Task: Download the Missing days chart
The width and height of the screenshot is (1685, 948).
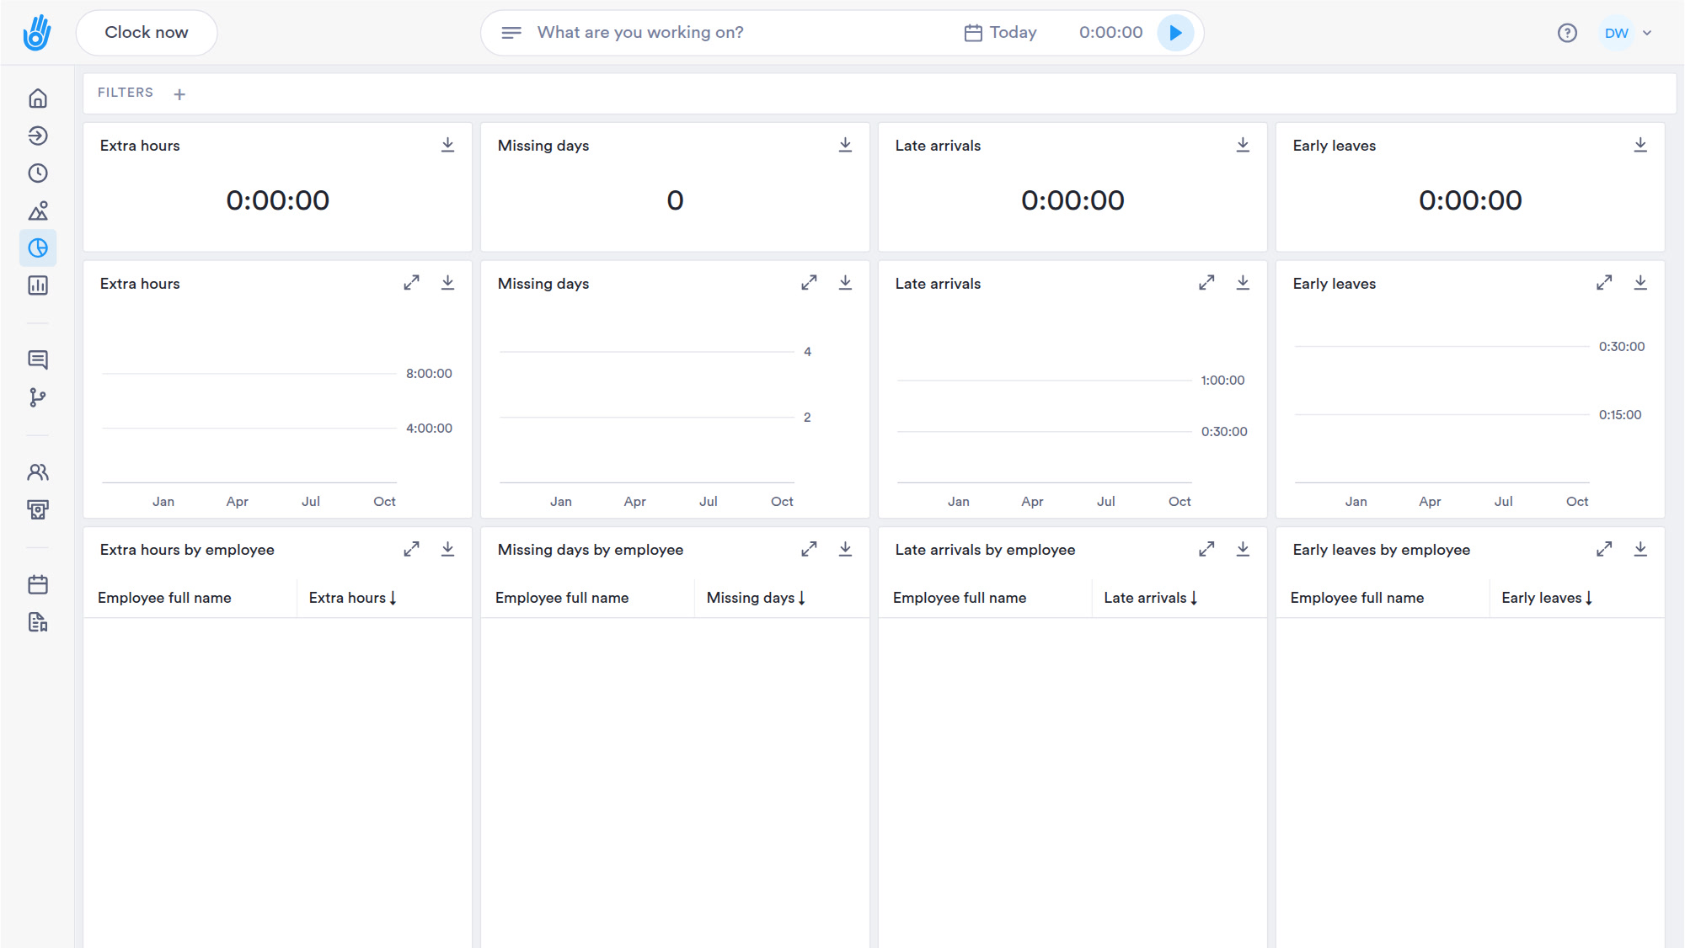Action: 846,283
